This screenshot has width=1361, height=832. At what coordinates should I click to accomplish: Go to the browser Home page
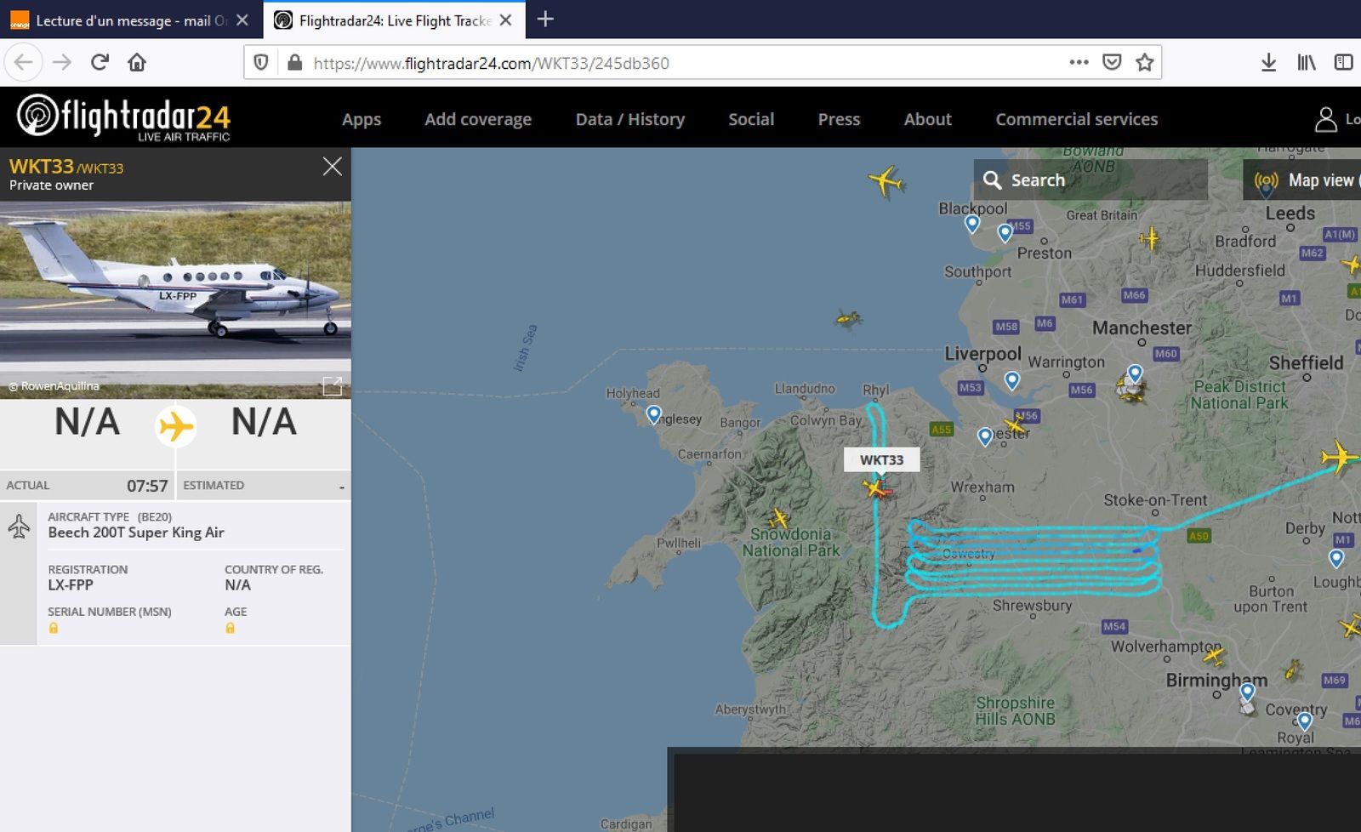coord(137,62)
